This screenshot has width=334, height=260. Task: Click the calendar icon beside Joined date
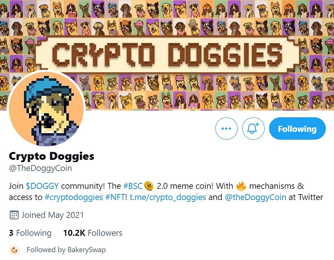(x=14, y=215)
